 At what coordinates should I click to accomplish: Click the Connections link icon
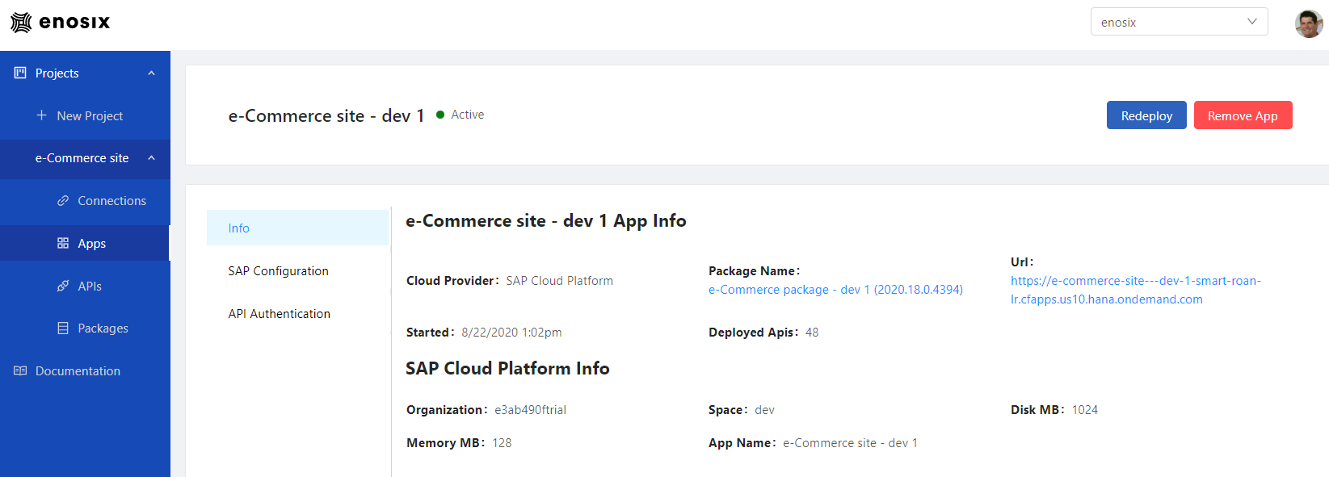63,200
